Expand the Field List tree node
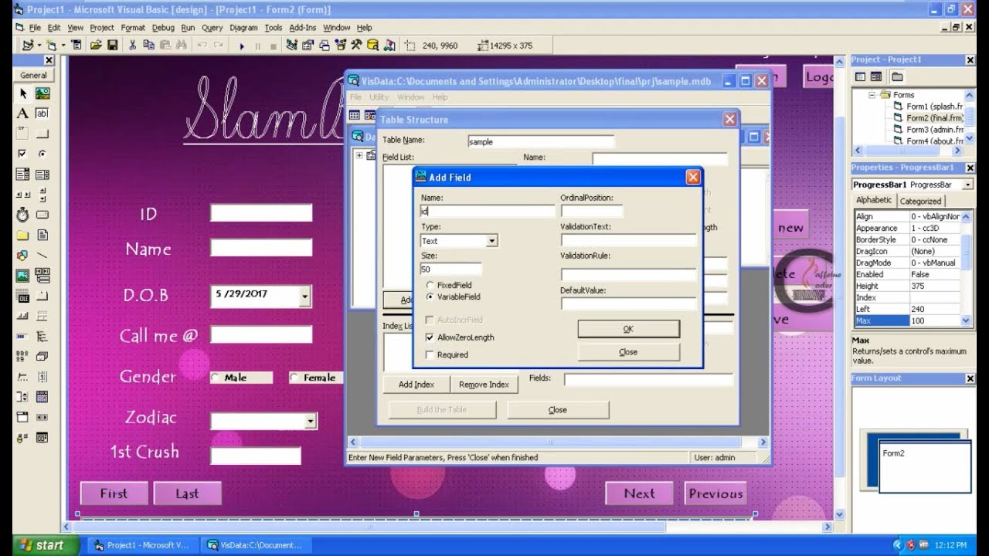Viewport: 989px width, 556px height. (x=359, y=155)
